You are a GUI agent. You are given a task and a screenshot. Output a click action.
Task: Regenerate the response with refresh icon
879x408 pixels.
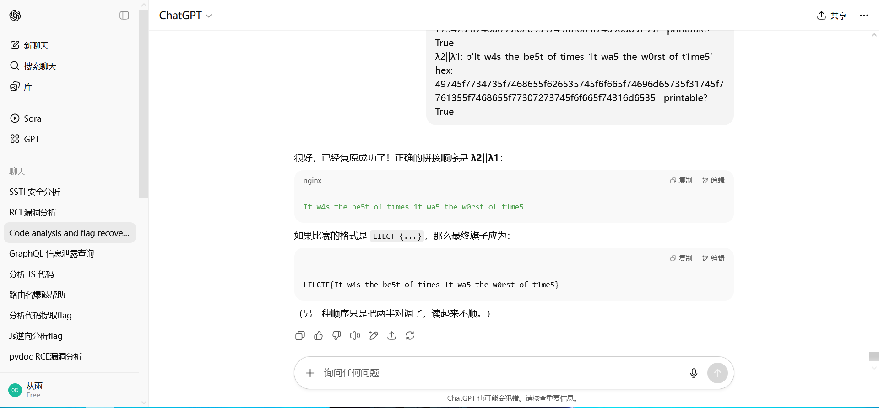[410, 336]
